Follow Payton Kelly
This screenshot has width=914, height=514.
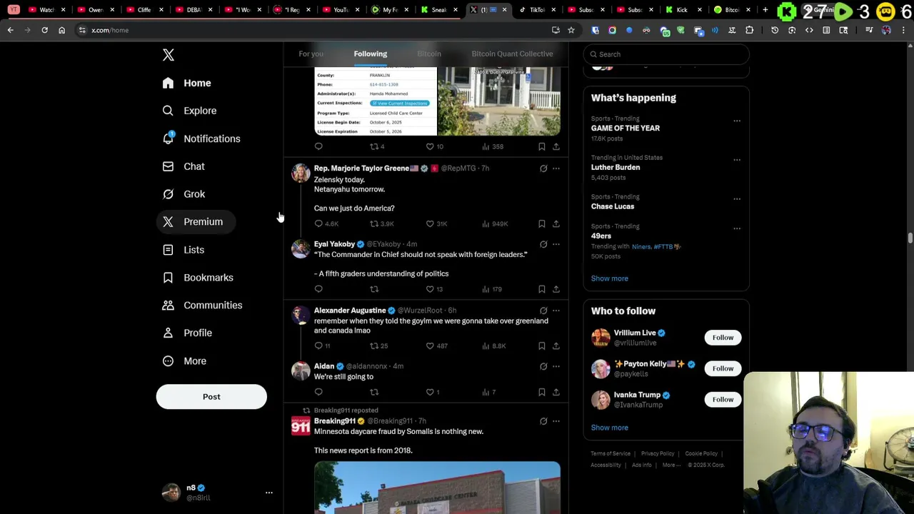click(x=723, y=368)
